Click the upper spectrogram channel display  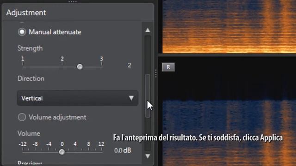(x=229, y=27)
